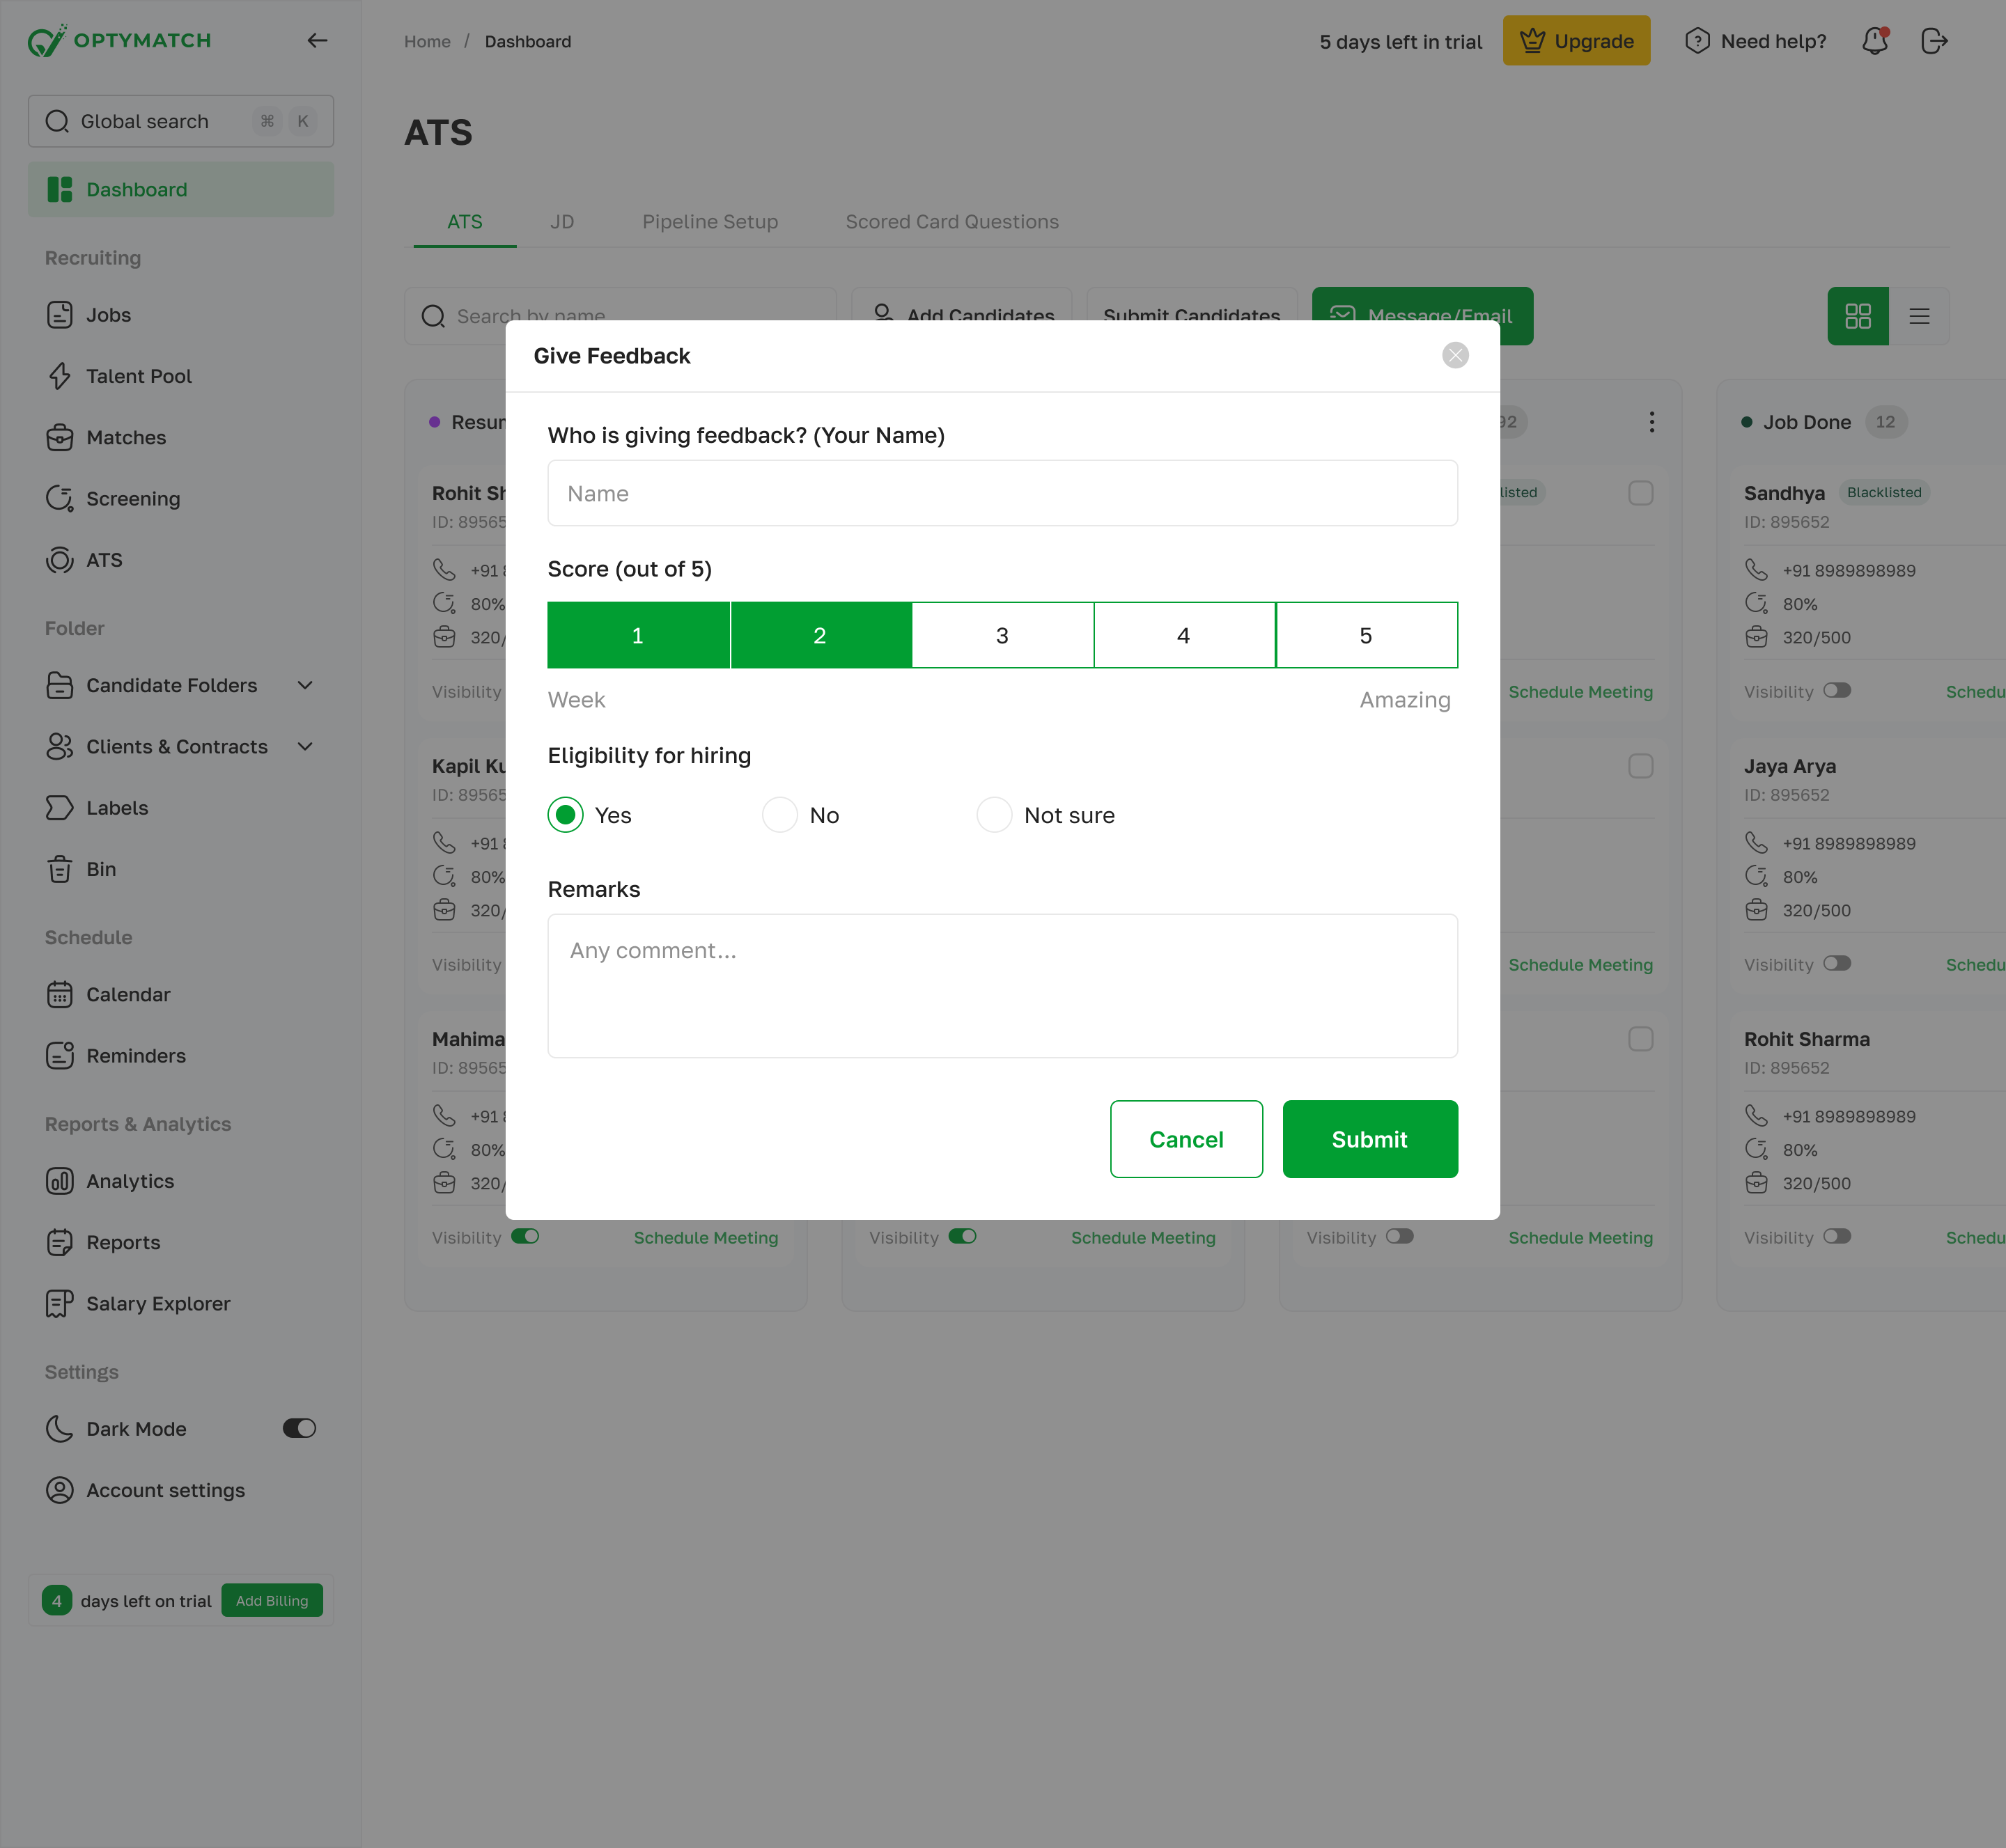Expand the Candidate Folders section
The image size is (2006, 1848).
point(305,685)
